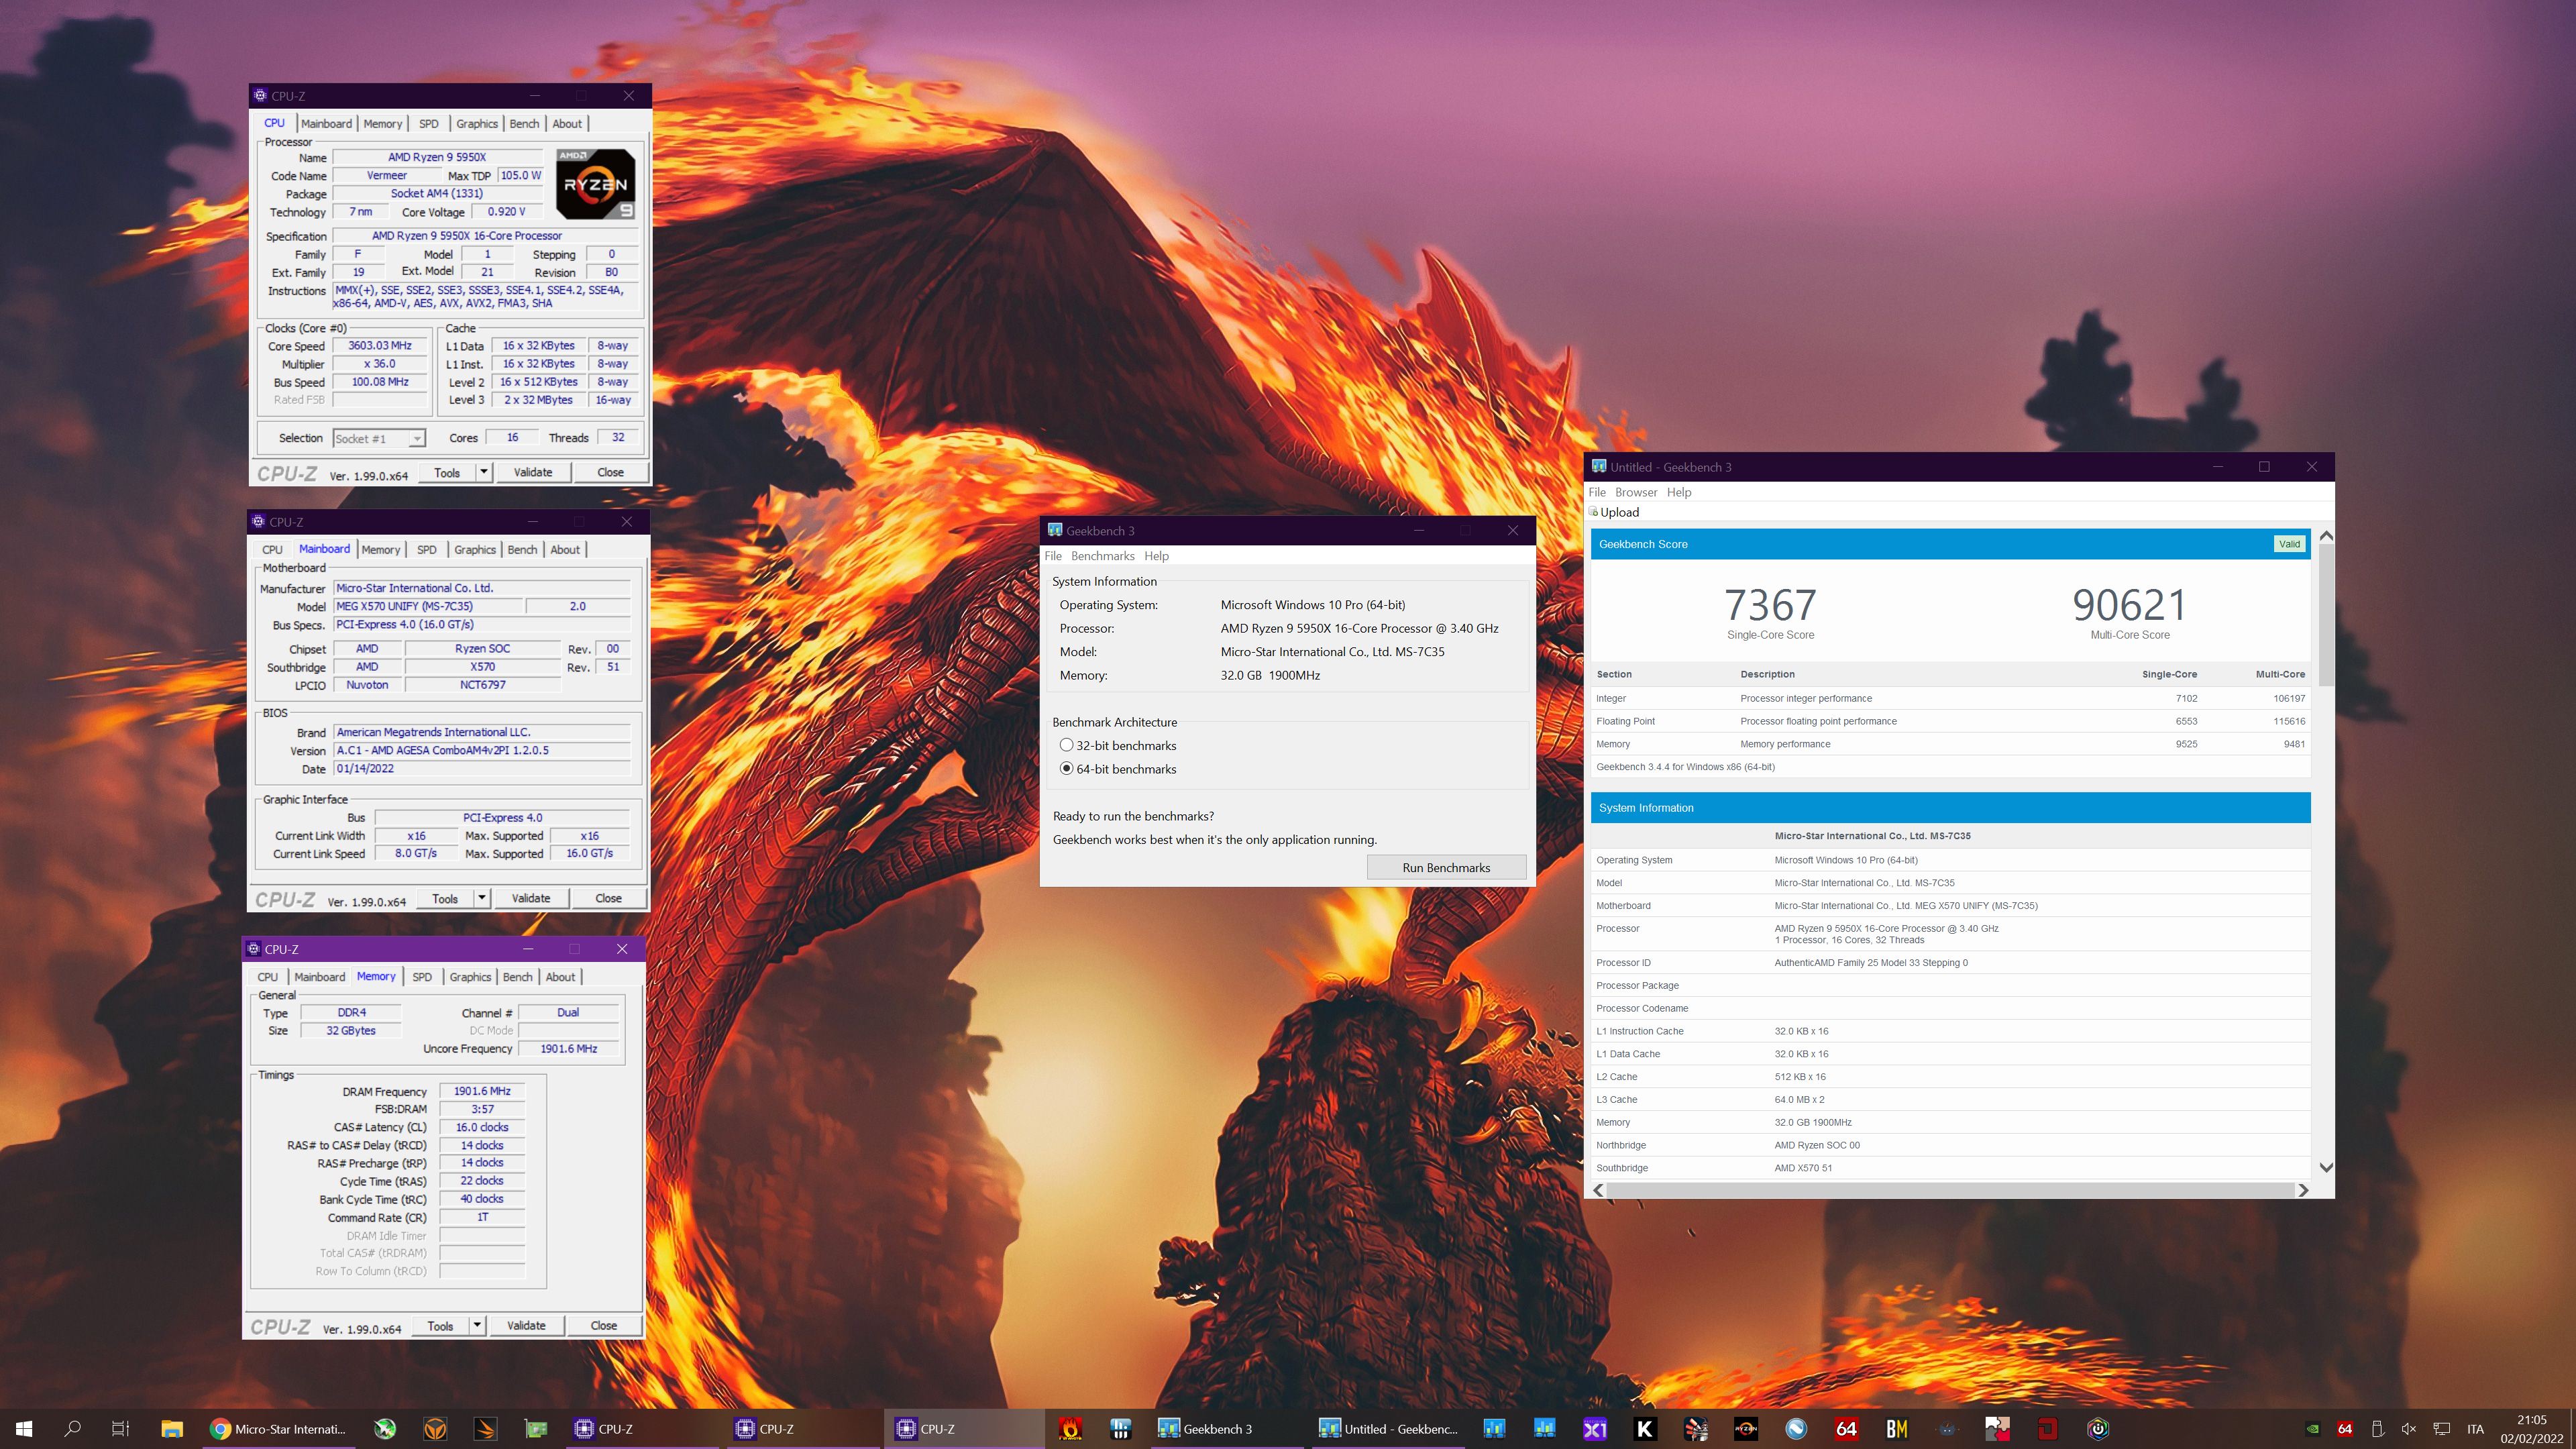The image size is (2576, 1449).
Task: Open Browser menu in Untitled Geekbench window
Action: tap(1636, 492)
